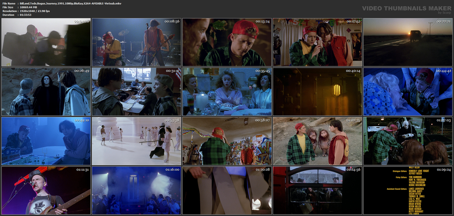454x216 pixels.
Task: Click the duration value 01:33:53
Action: tap(26, 15)
